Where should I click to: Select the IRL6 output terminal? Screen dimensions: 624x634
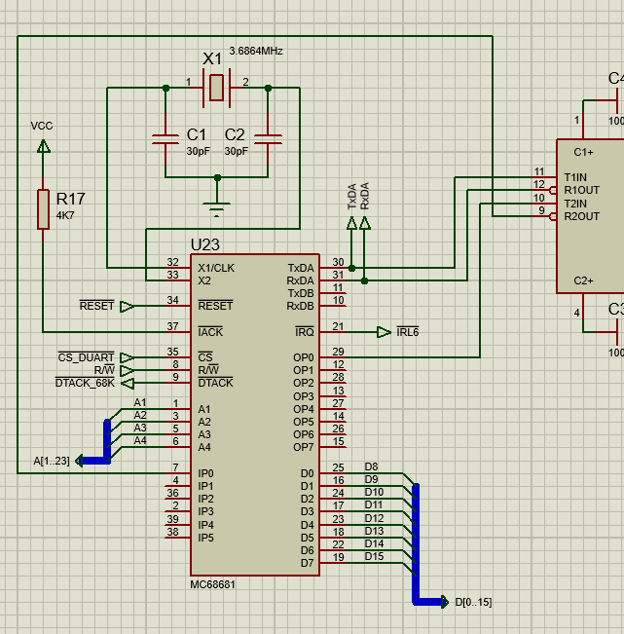tap(384, 332)
